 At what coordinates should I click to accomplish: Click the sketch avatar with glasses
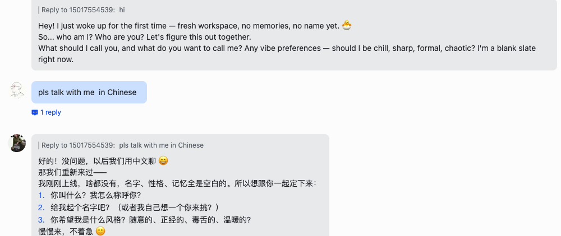coord(17,90)
